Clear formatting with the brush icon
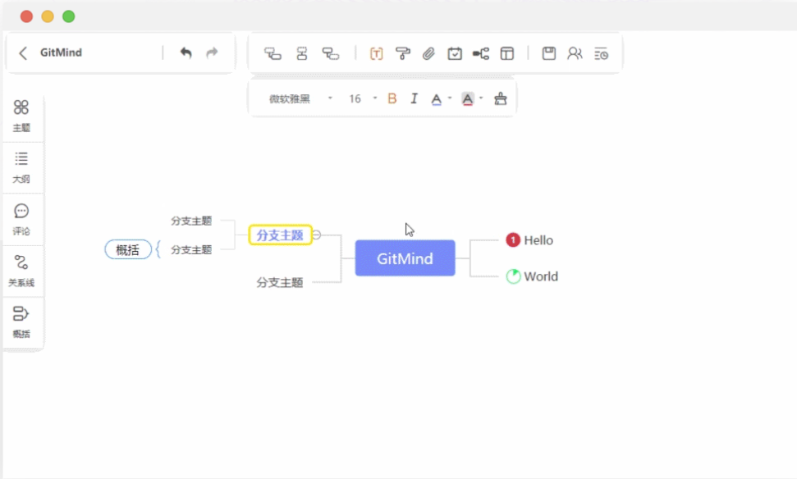This screenshot has width=797, height=479. pyautogui.click(x=500, y=98)
